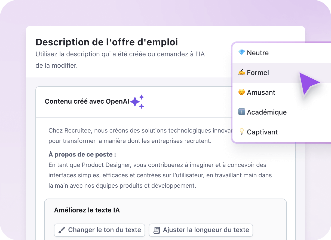Click the smiley icon next to Amusant
The height and width of the screenshot is (240, 331).
pos(242,92)
